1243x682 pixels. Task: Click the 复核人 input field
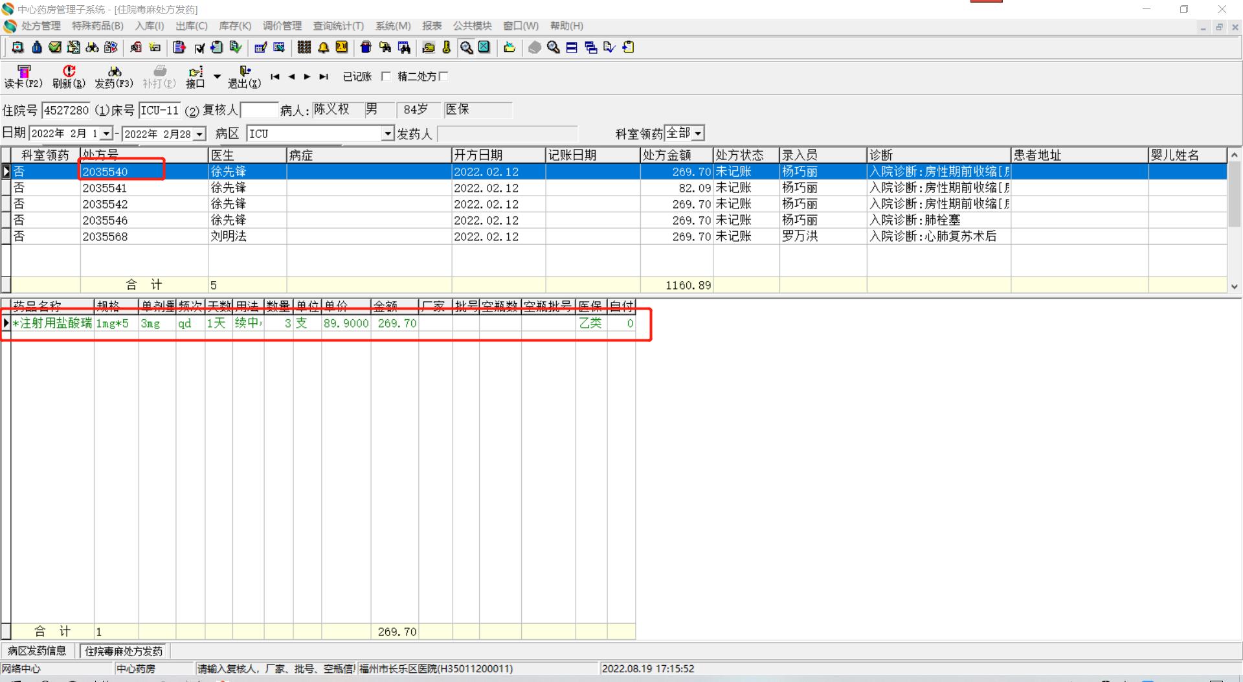click(259, 111)
